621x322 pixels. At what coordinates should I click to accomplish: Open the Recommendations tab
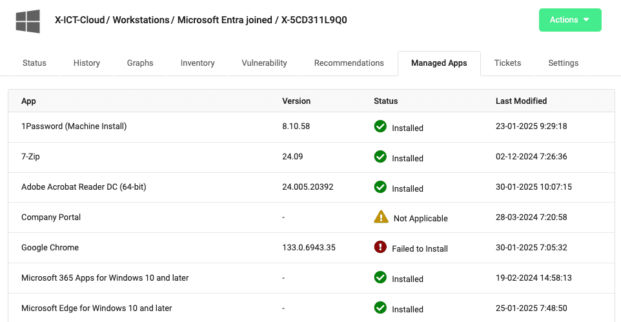click(x=349, y=63)
